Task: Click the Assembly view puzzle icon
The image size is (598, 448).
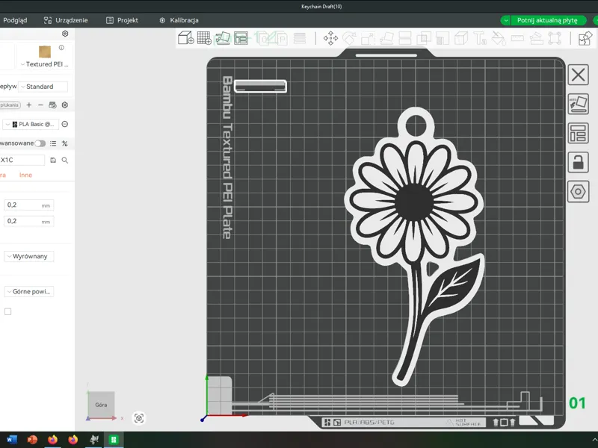Action: click(585, 38)
